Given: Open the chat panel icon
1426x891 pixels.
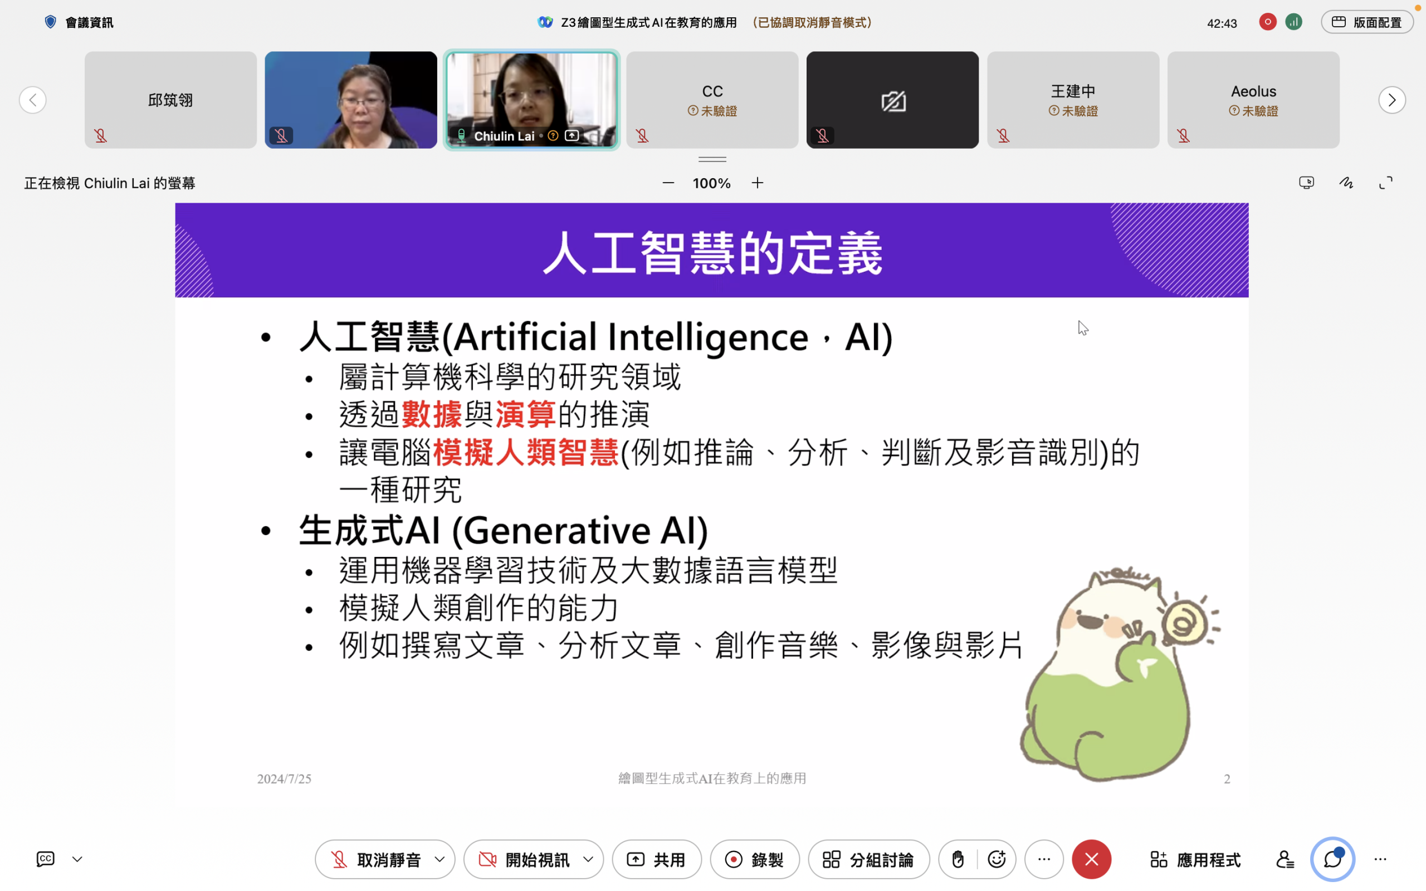Looking at the screenshot, I should [1332, 859].
